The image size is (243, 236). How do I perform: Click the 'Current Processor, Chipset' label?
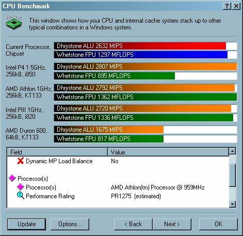tap(28, 50)
